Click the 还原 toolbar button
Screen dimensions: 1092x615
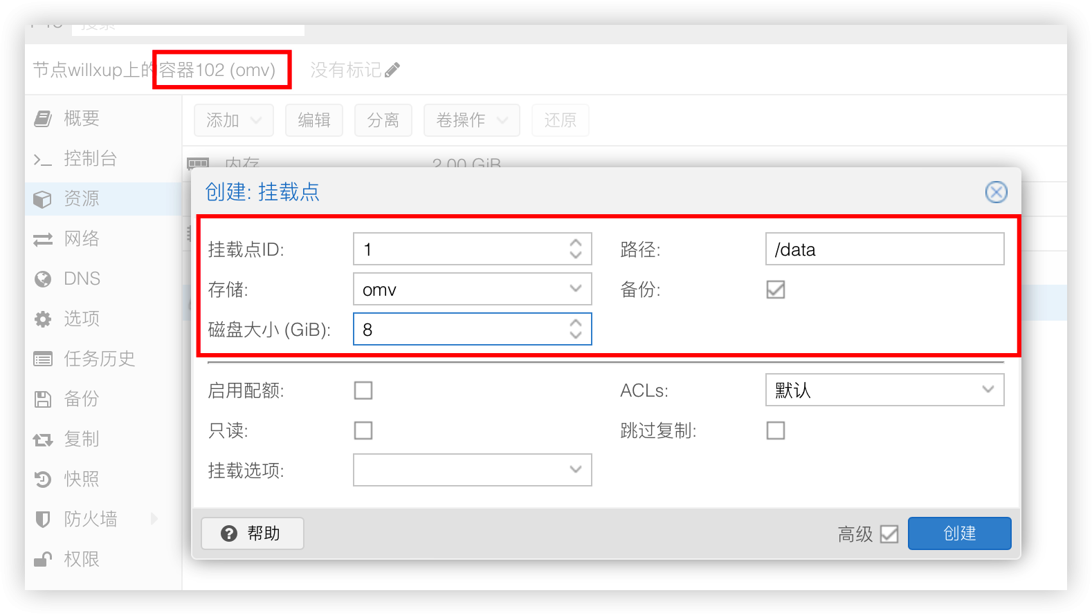tap(561, 120)
